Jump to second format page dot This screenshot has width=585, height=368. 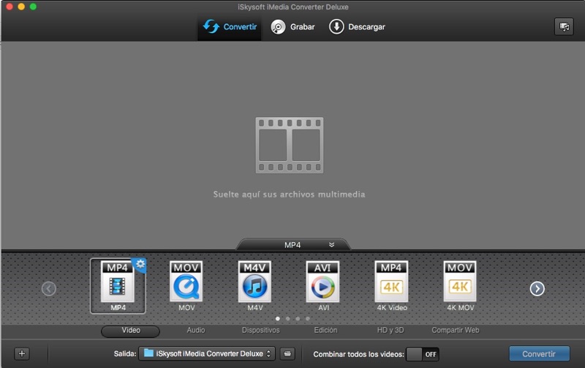(287, 319)
